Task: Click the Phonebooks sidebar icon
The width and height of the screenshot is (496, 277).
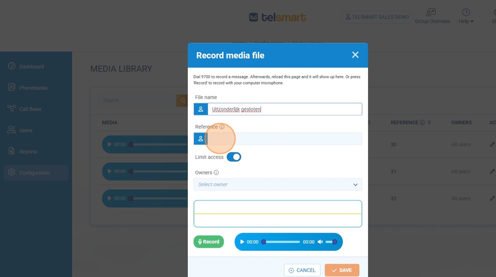Action: pyautogui.click(x=12, y=88)
